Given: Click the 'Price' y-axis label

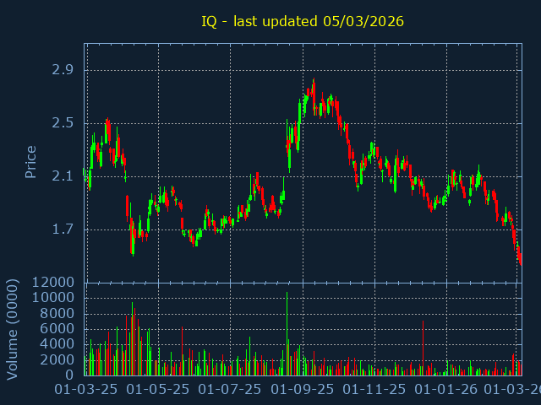Looking at the screenshot, I should 31,161.
